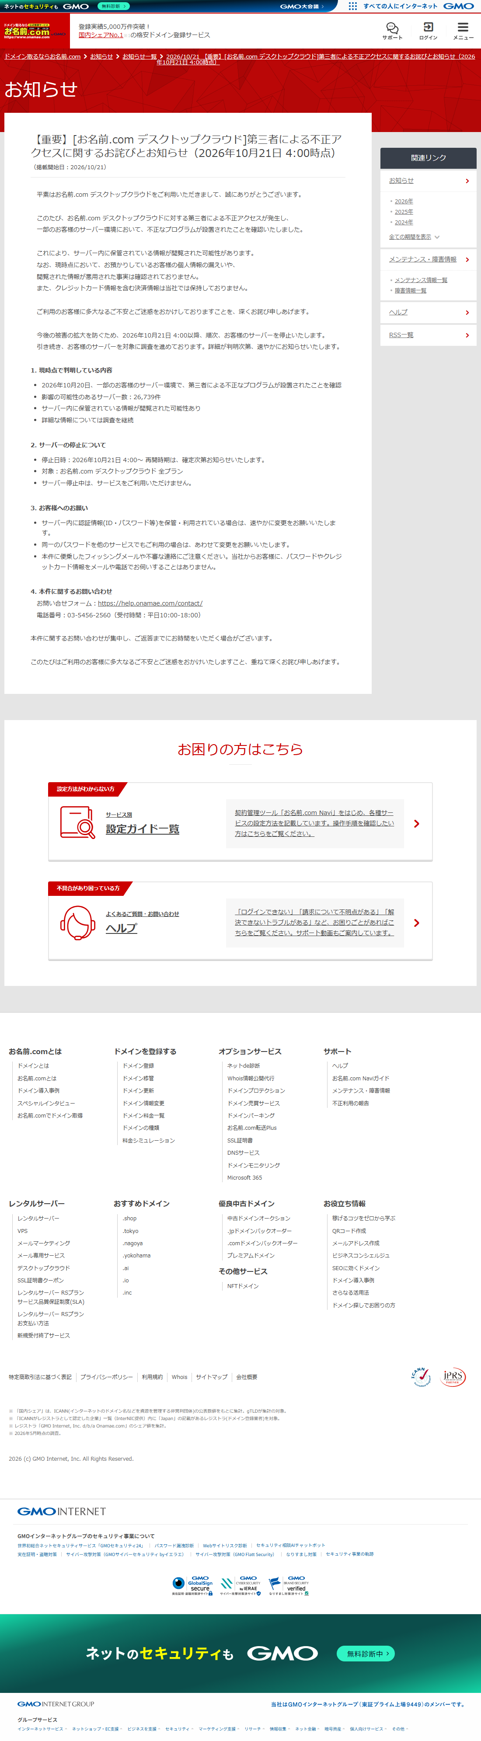
Task: Click the GMO logo in top bar
Action: [459, 6]
